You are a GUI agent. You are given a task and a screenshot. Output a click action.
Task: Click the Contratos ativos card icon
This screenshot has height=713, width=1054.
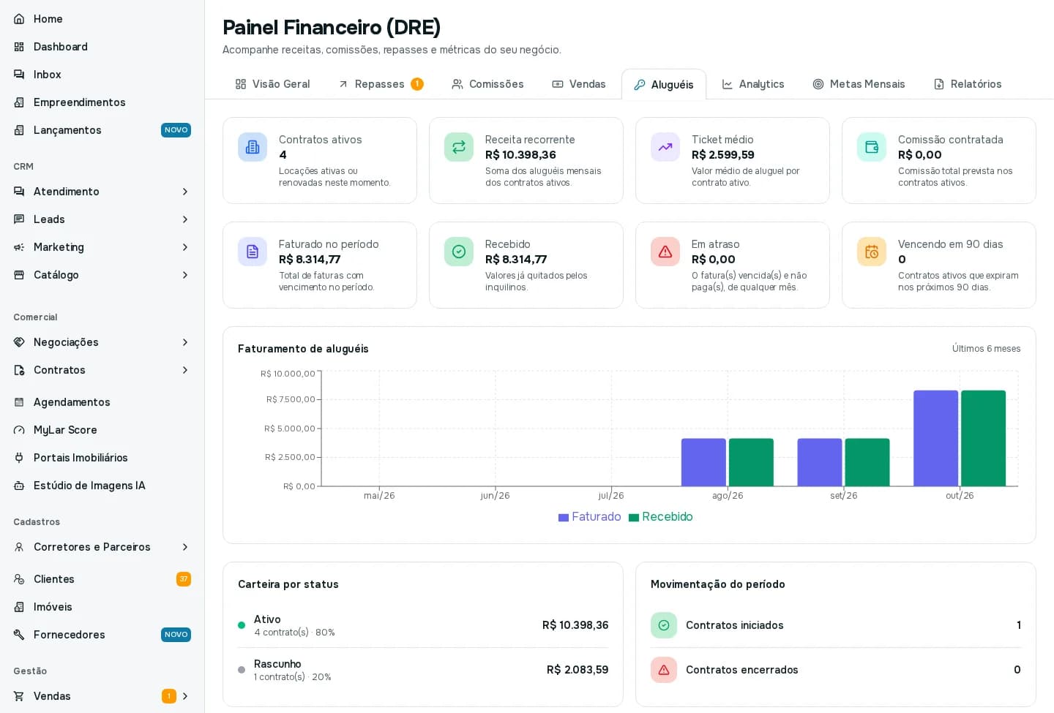point(253,147)
